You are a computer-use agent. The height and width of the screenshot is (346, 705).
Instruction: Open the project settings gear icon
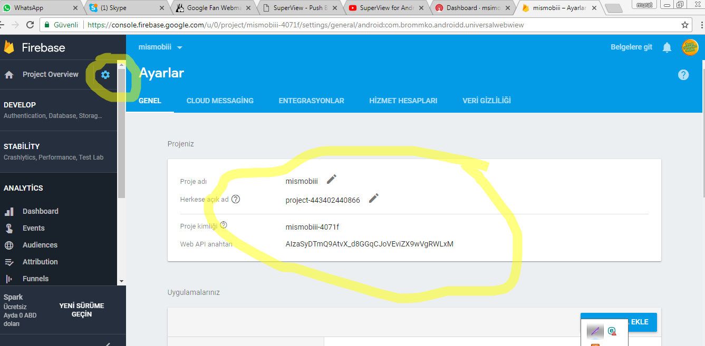(x=105, y=75)
